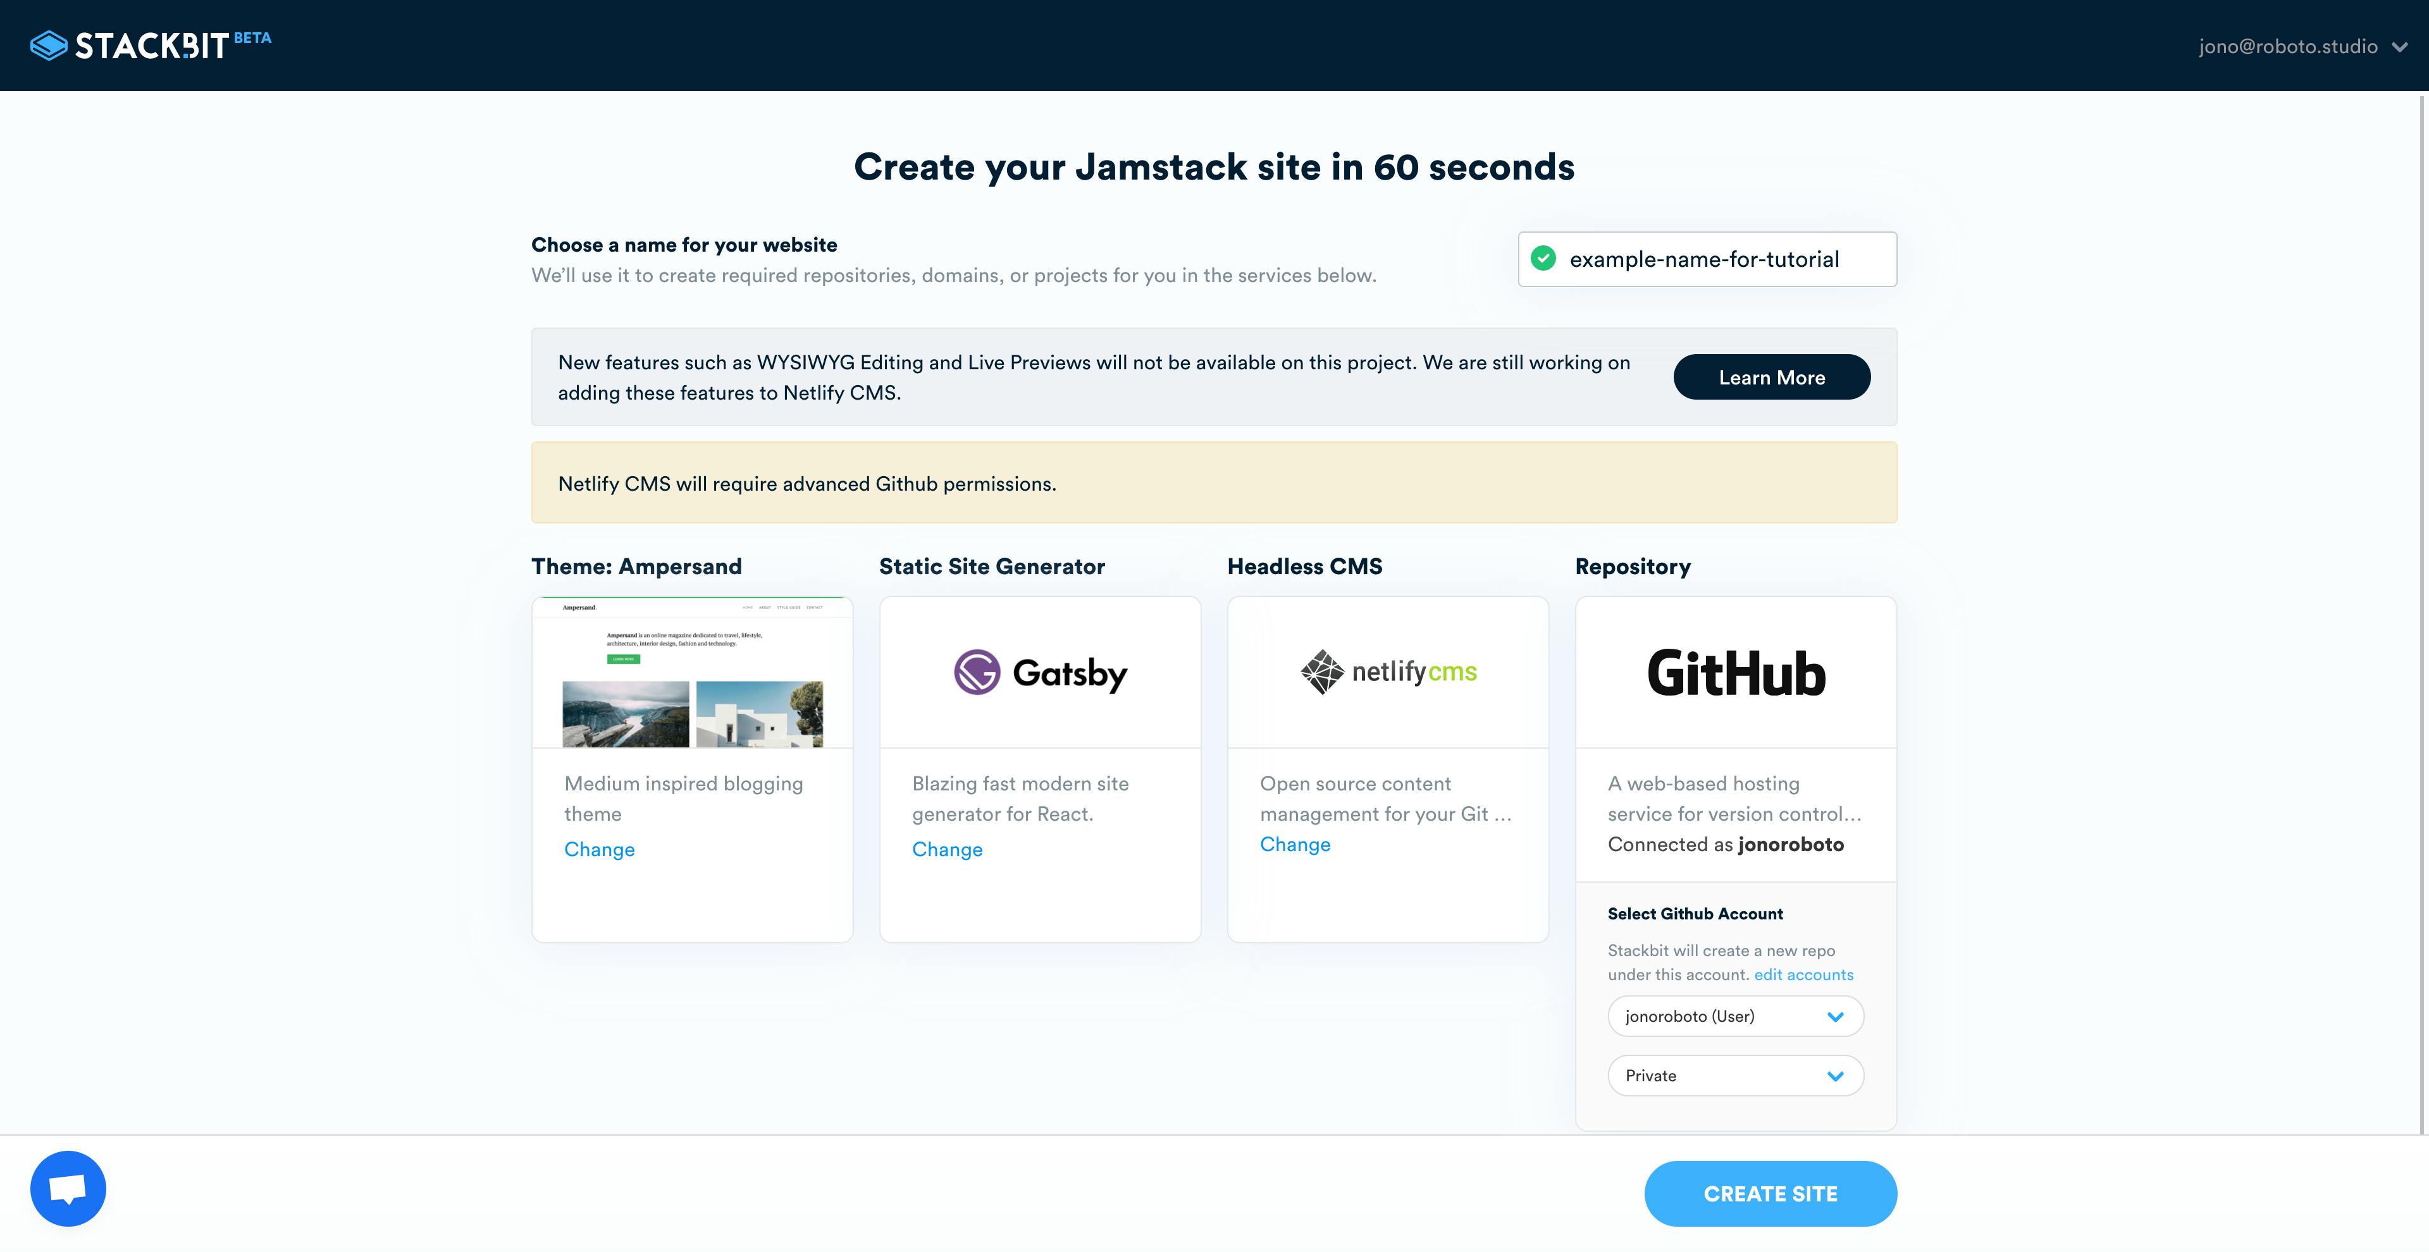This screenshot has height=1252, width=2429.
Task: Click the Netlify CMS logo
Action: pos(1388,672)
